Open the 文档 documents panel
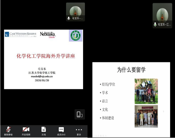This screenshot has width=175, height=138. pos(44,131)
